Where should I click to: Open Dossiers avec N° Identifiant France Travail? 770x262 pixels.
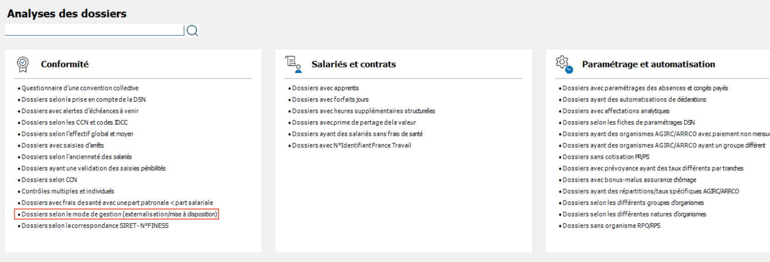351,145
